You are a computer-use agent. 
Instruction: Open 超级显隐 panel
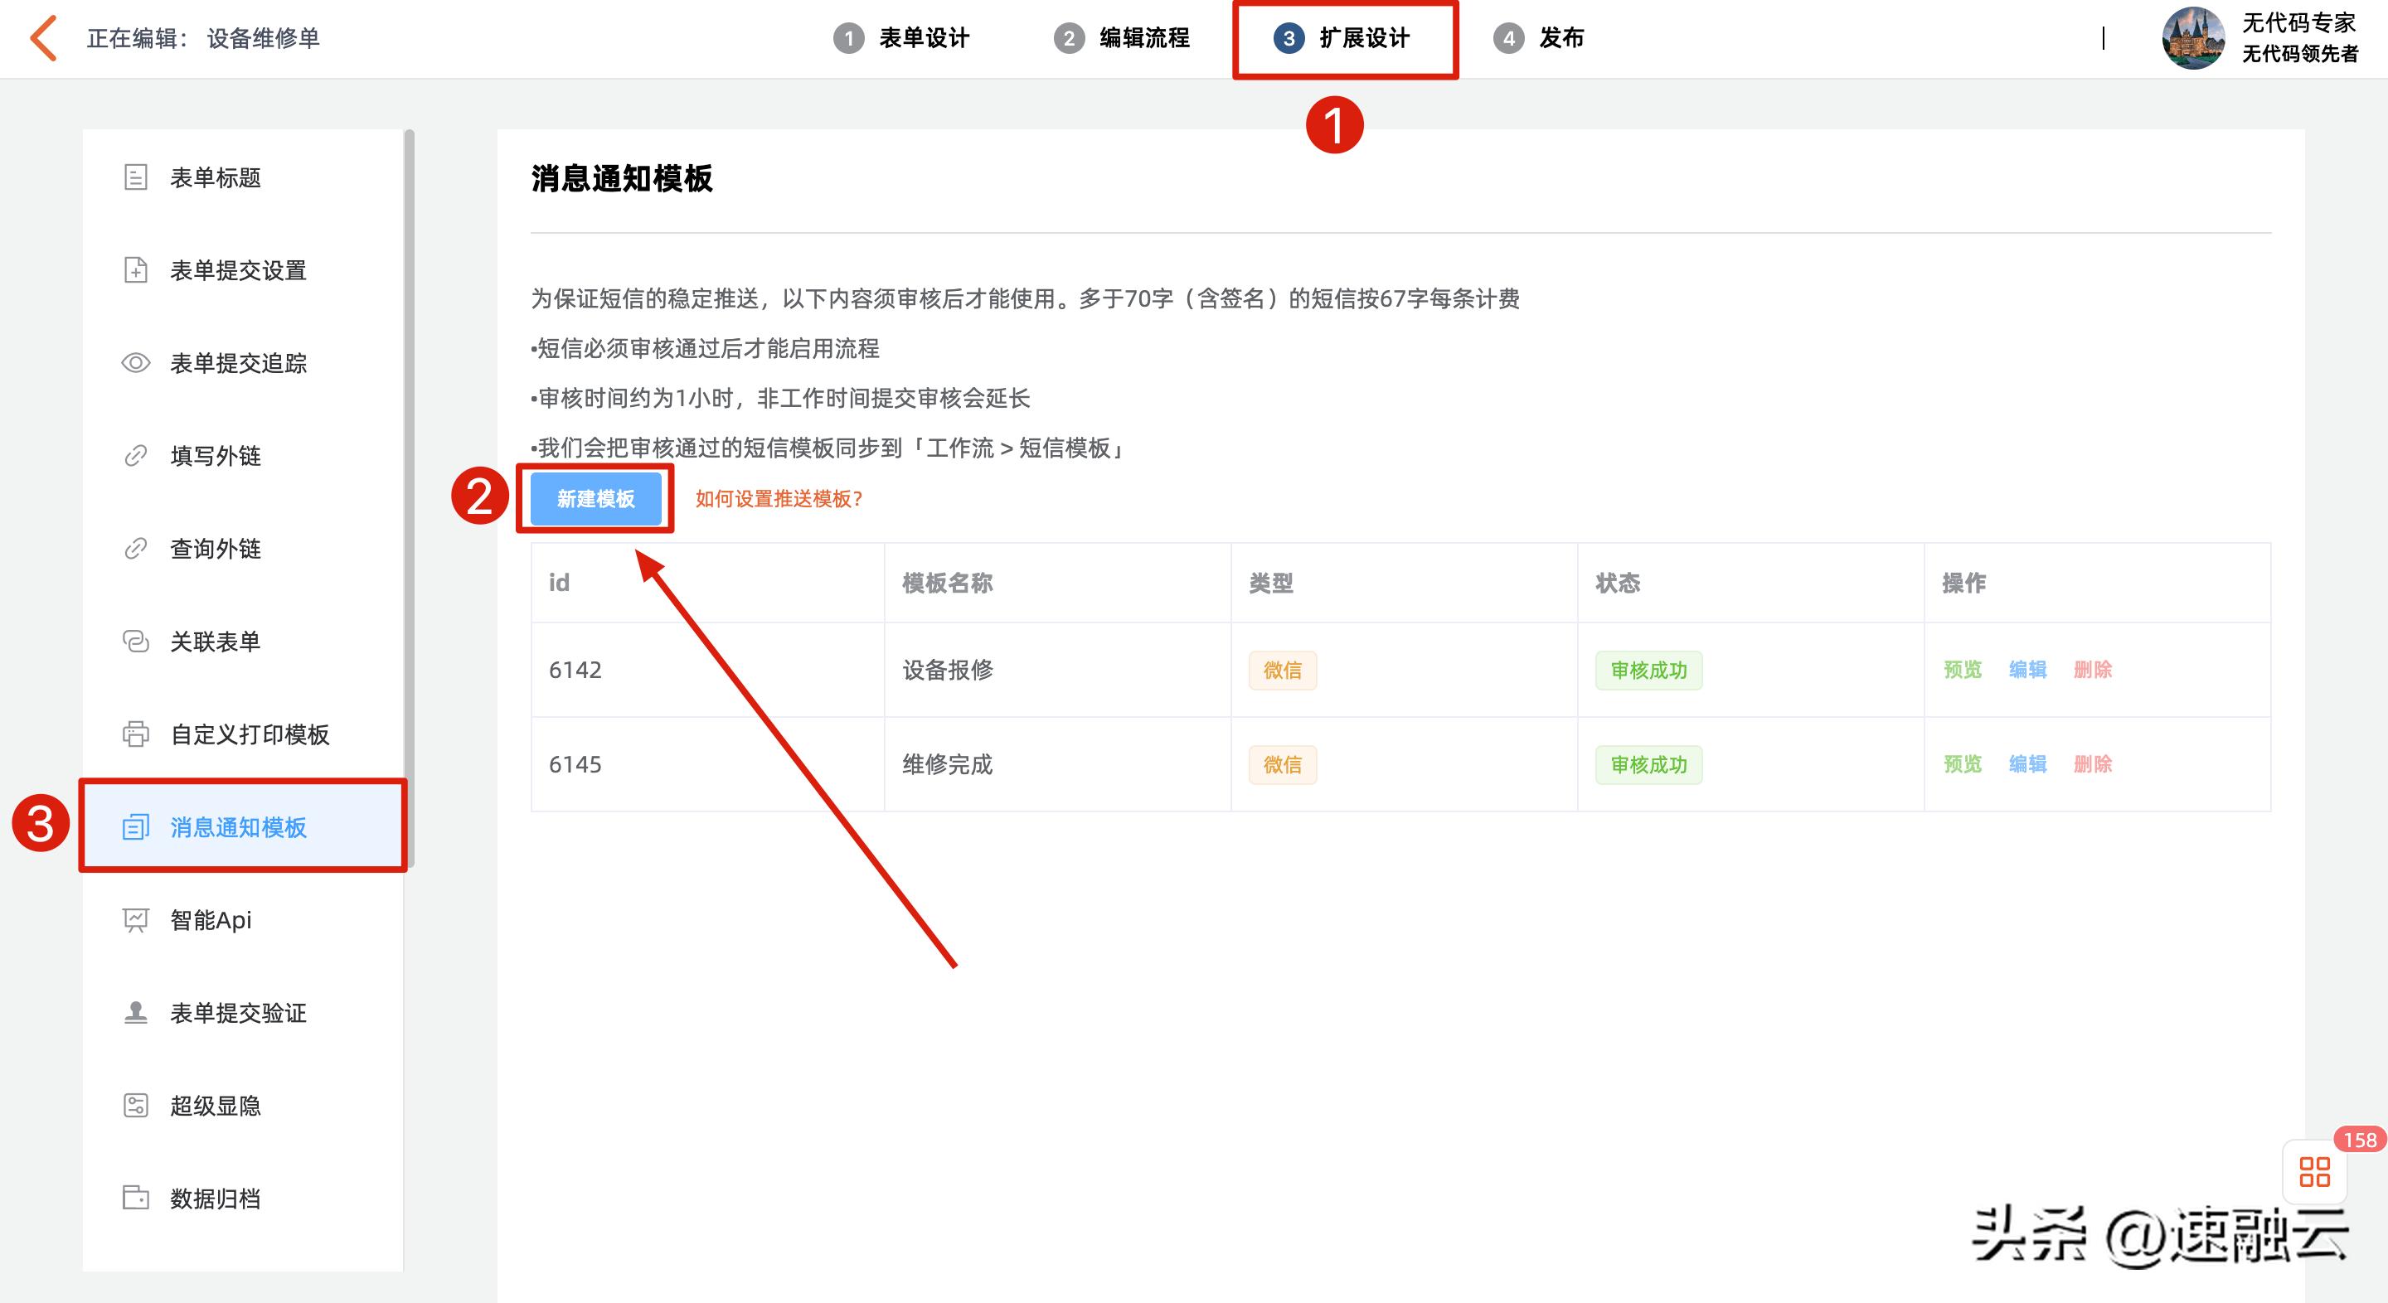click(215, 1105)
